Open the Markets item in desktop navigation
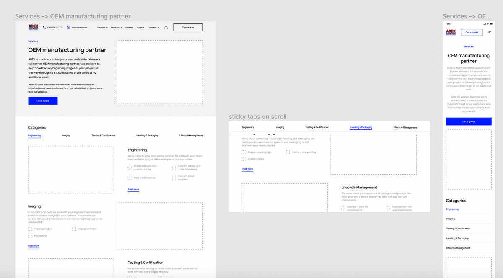 (x=129, y=28)
